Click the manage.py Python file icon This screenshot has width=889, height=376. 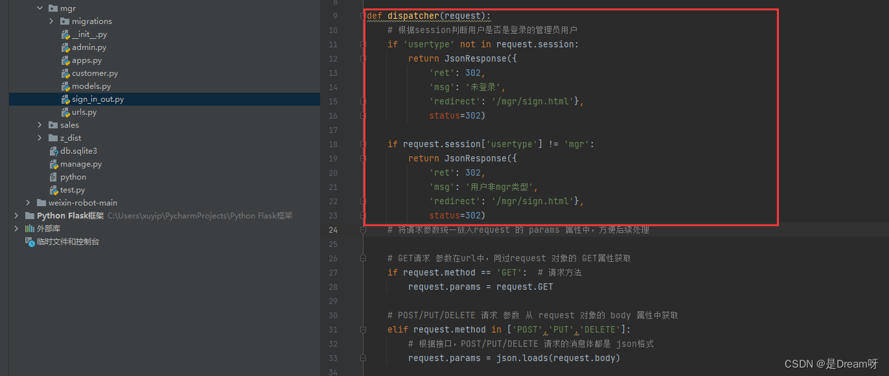[54, 164]
